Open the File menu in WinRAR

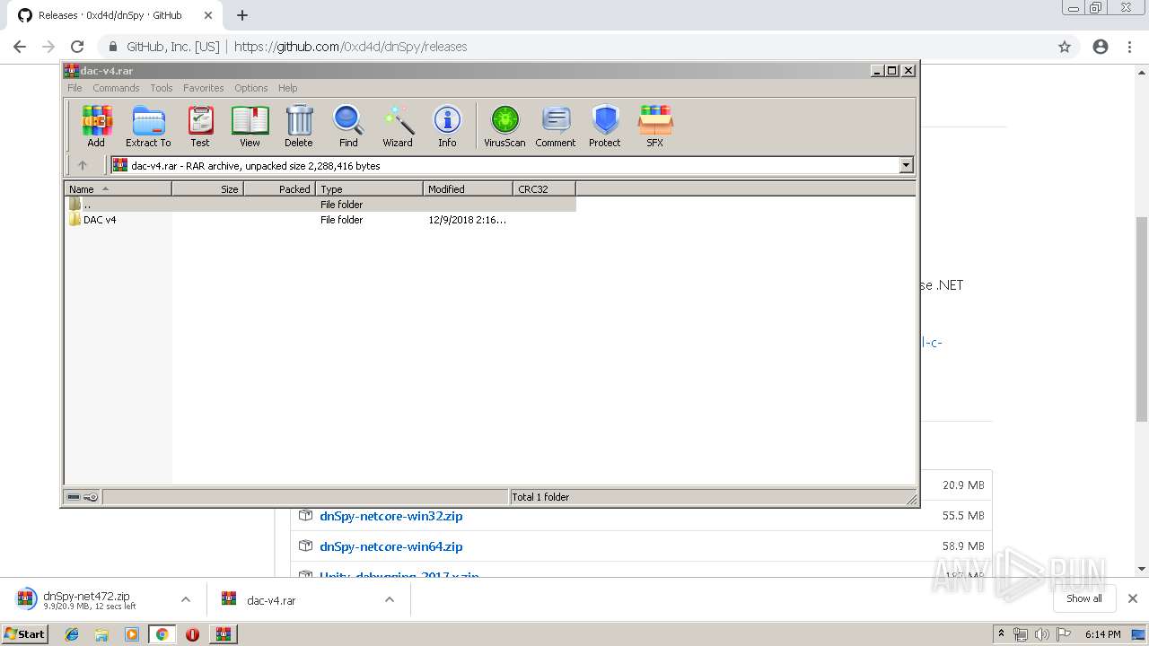pos(75,88)
